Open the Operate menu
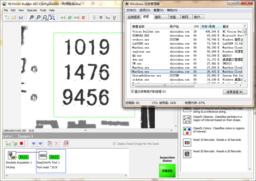The image size is (256, 181). point(32,10)
